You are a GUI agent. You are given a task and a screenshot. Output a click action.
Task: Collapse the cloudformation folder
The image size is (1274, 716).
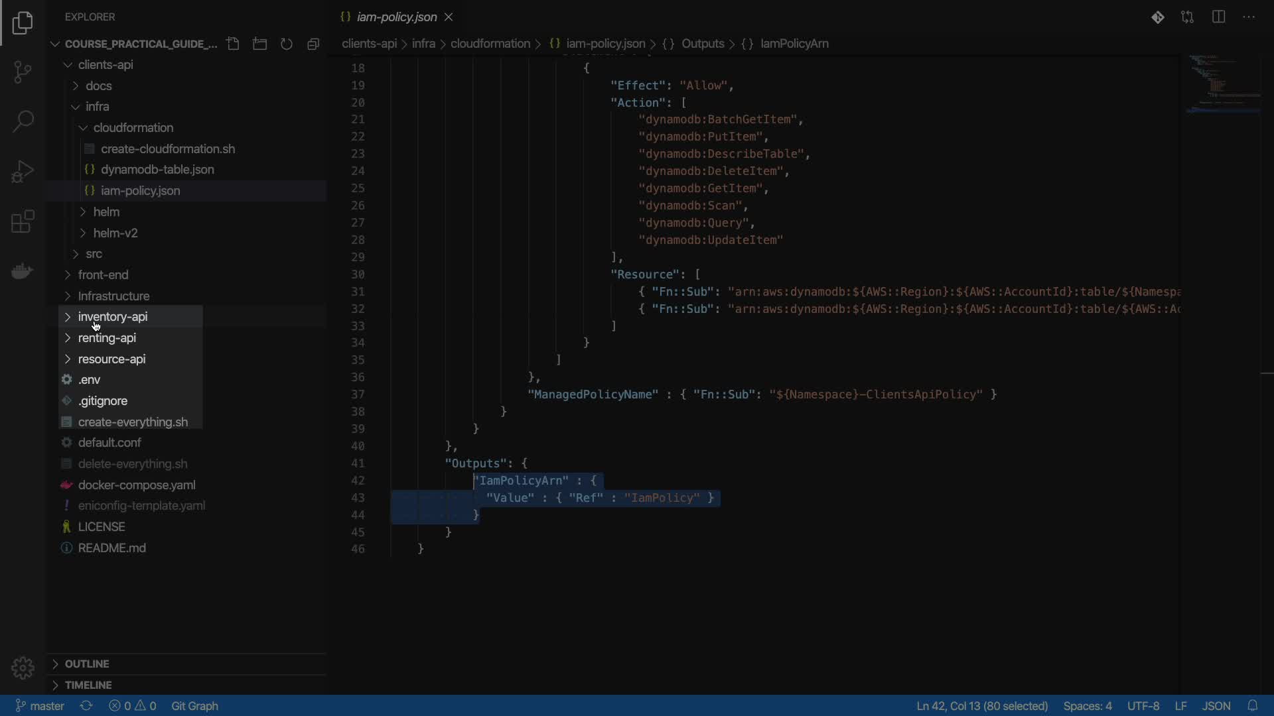[x=133, y=127]
